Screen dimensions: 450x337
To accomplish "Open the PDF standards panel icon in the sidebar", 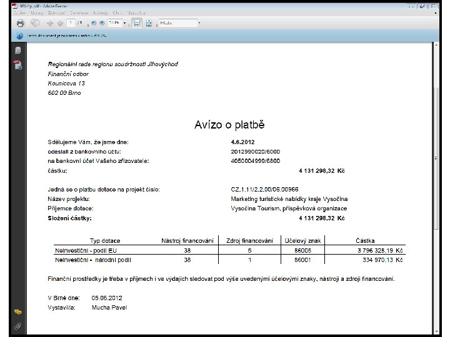I will [17, 65].
